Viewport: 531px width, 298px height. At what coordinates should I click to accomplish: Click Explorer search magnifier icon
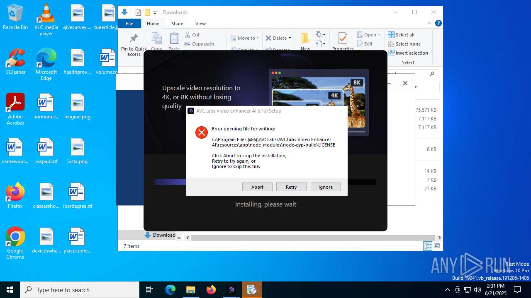pyautogui.click(x=432, y=74)
